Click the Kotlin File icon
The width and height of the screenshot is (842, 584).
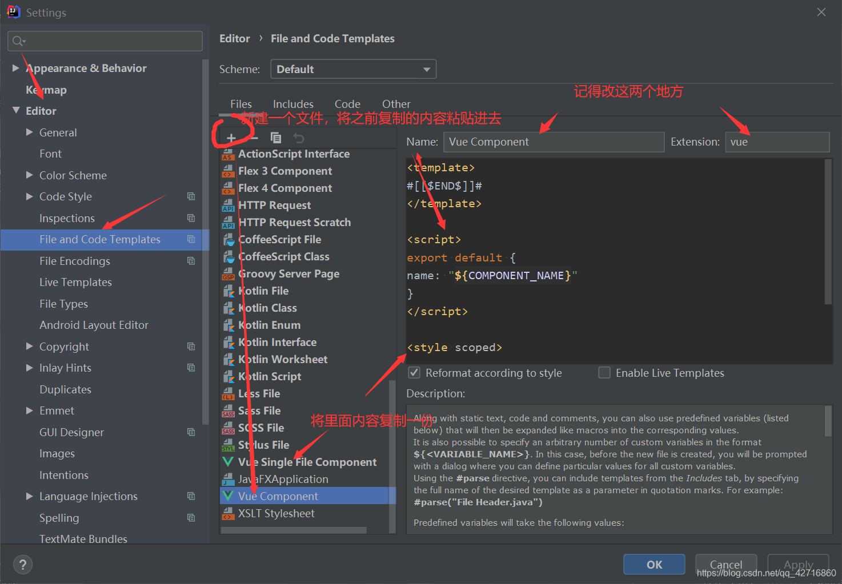(228, 291)
